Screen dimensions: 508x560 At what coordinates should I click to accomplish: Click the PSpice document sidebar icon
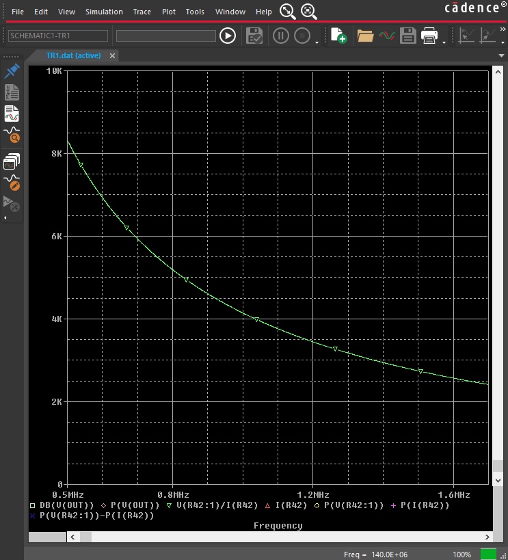(x=12, y=92)
